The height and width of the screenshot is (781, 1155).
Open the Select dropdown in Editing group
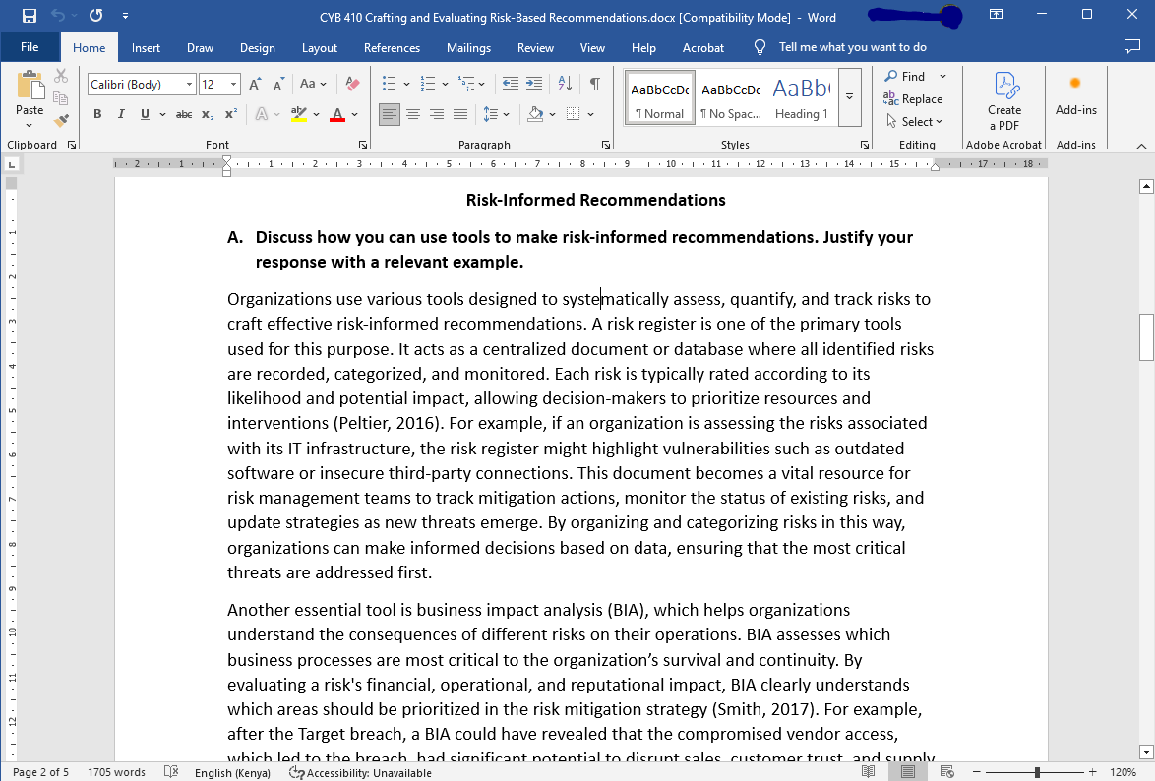(x=914, y=122)
